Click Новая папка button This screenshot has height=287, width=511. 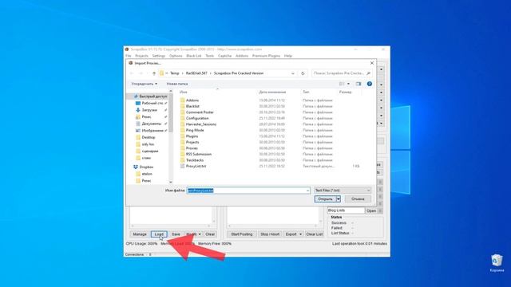click(177, 84)
